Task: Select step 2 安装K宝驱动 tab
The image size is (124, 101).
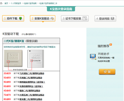Action: click(x=43, y=18)
